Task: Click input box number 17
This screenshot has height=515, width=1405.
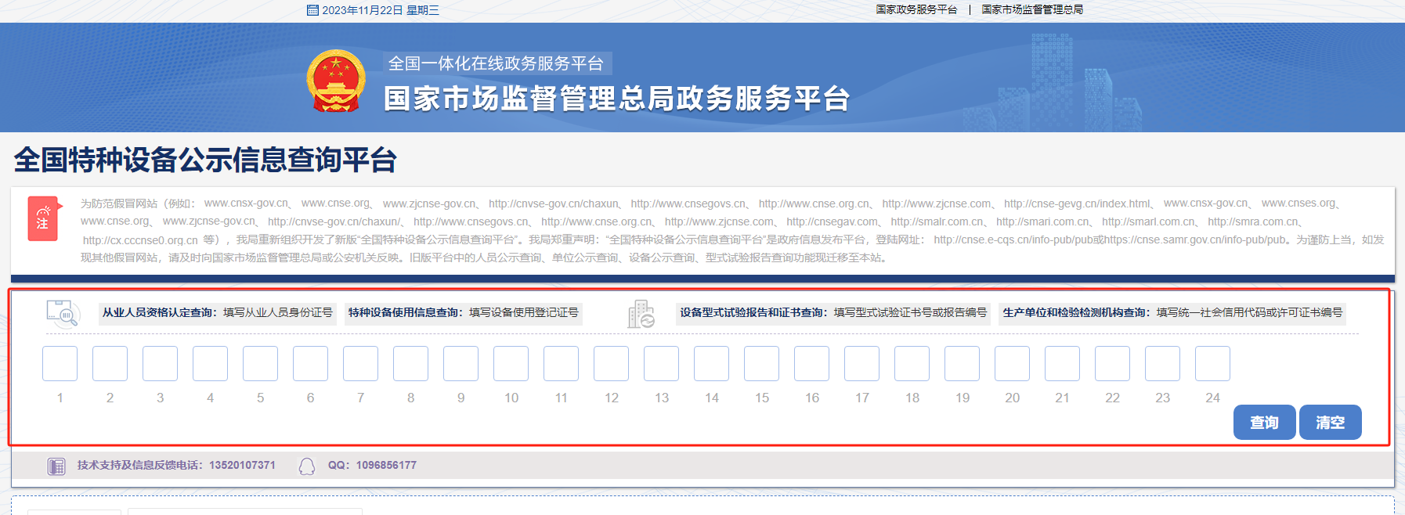Action: pos(862,364)
